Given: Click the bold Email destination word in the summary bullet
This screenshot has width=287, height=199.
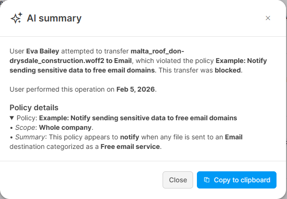Looking at the screenshot, I should pyautogui.click(x=233, y=137).
